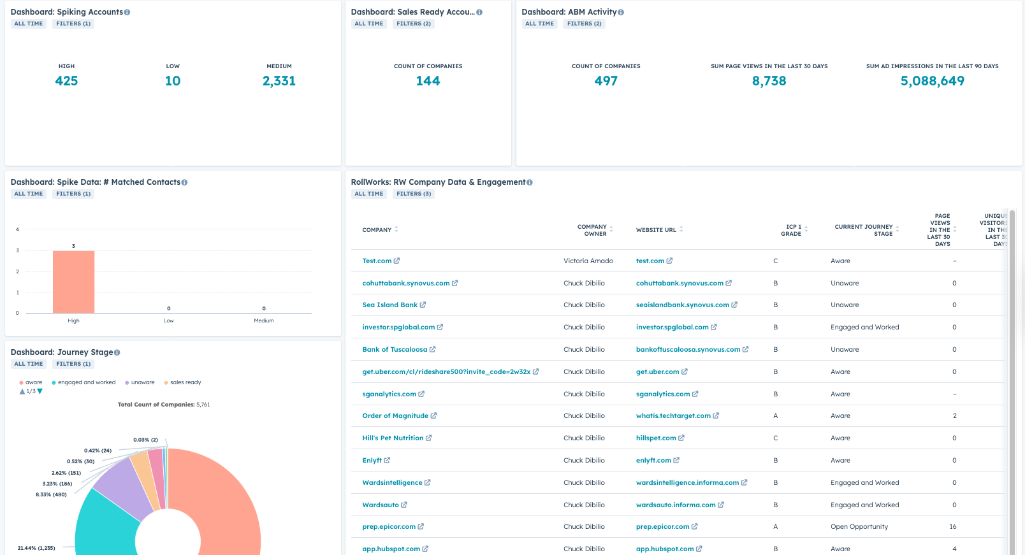1025x555 pixels.
Task: Open external link icon beside Test.com company
Action: tap(397, 261)
